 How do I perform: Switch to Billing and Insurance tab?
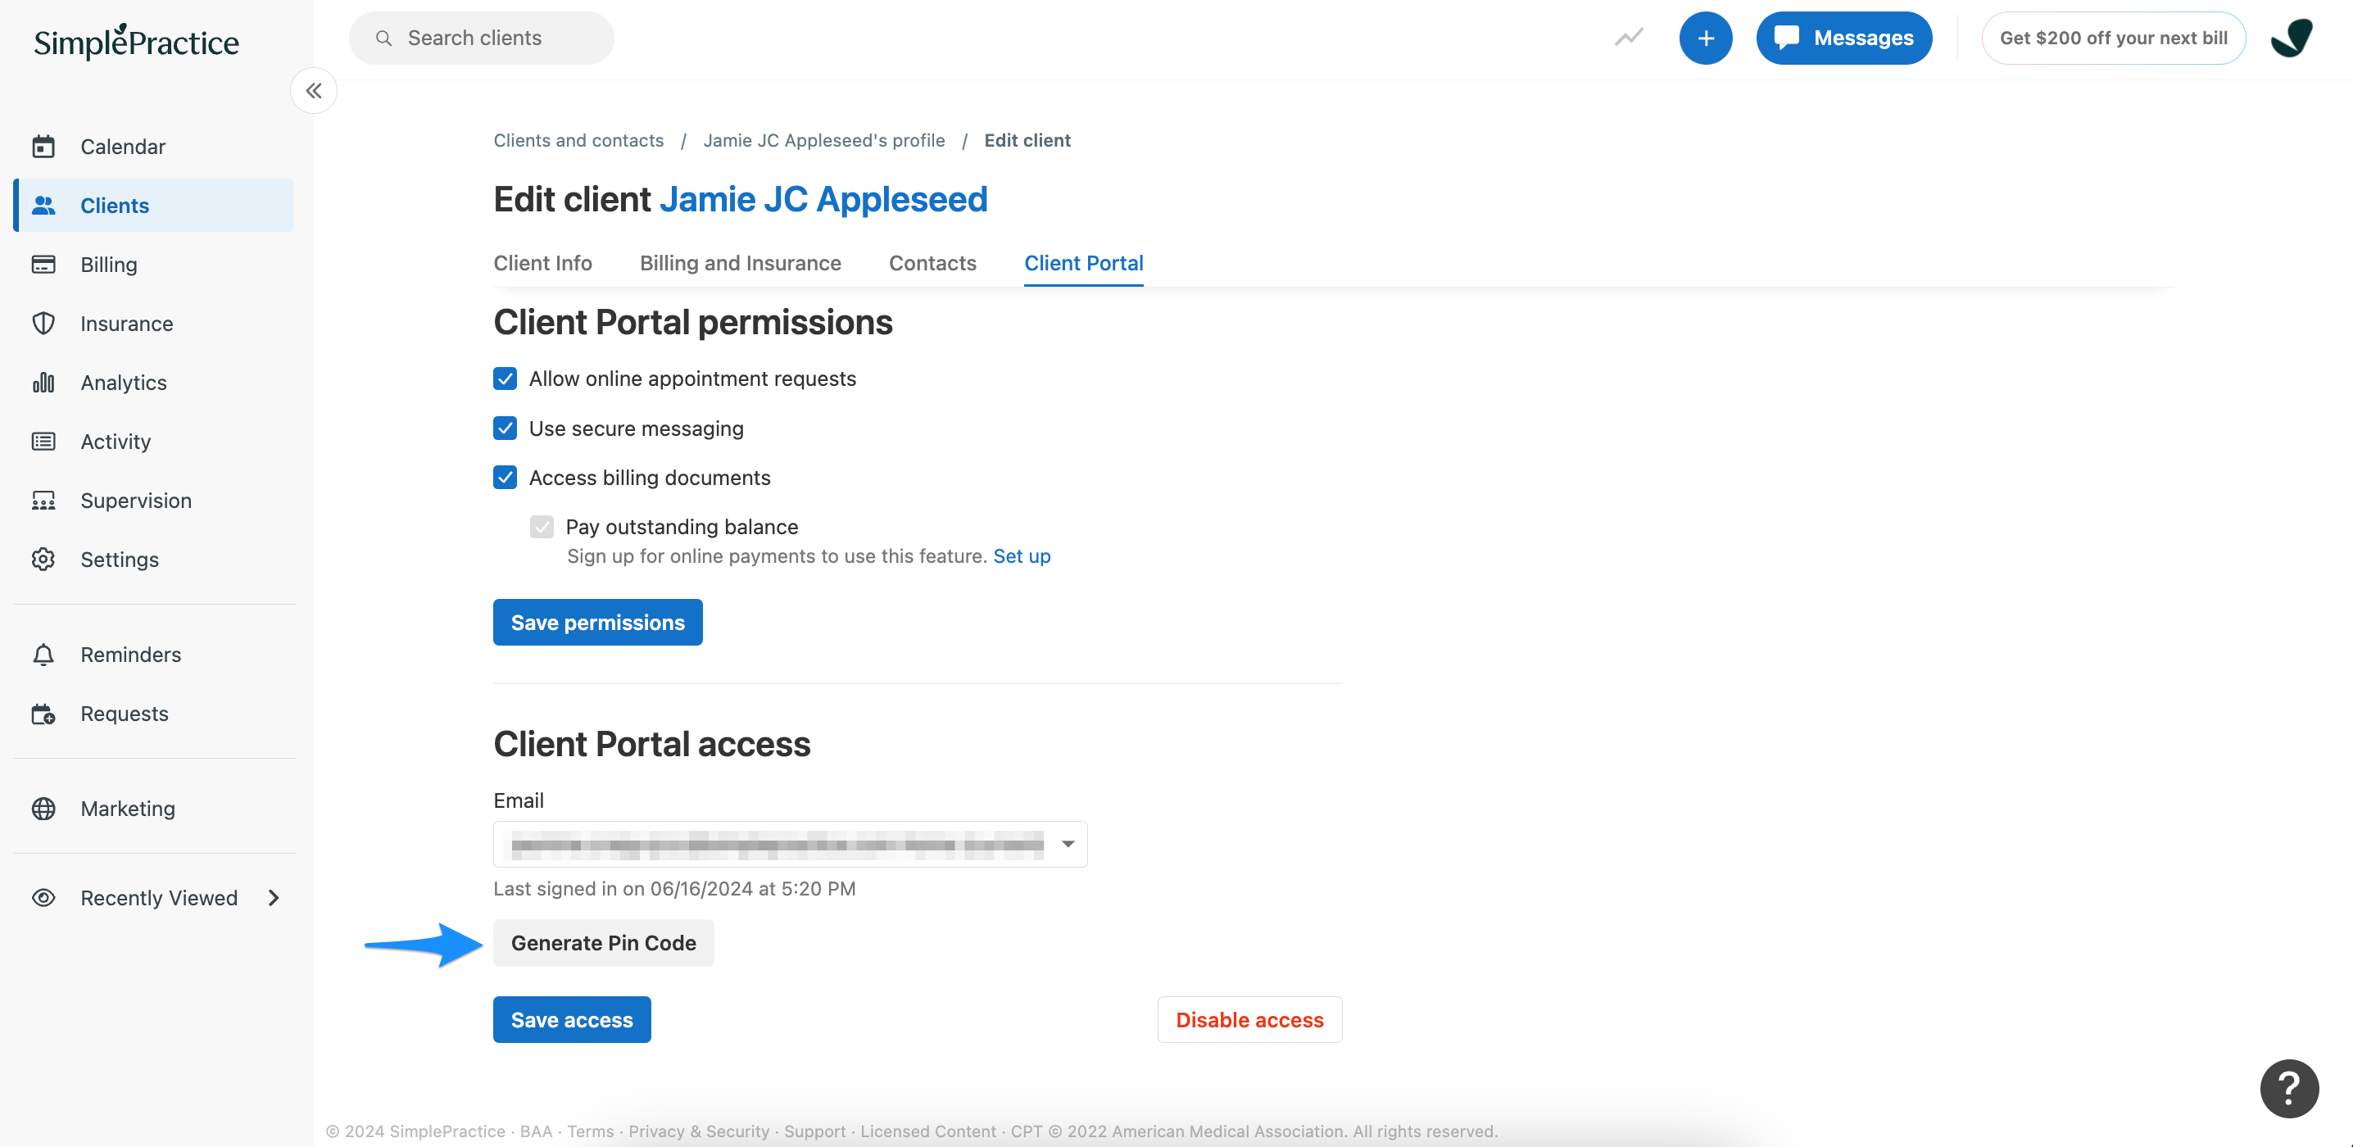pos(740,263)
